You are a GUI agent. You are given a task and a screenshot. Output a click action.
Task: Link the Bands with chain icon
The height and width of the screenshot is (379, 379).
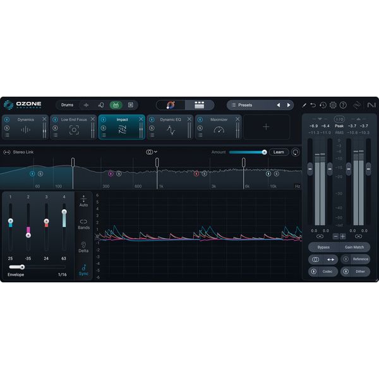coord(83,224)
